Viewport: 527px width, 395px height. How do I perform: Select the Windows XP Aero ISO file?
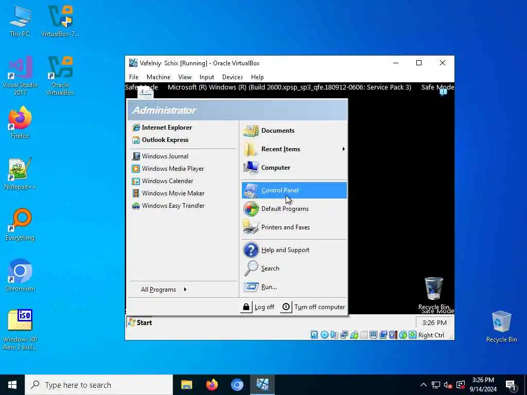20,330
